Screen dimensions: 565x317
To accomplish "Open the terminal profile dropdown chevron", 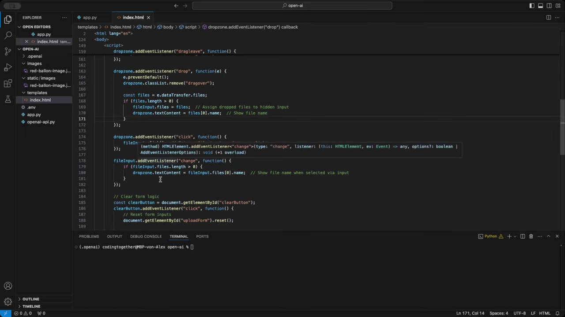I will click(515, 236).
